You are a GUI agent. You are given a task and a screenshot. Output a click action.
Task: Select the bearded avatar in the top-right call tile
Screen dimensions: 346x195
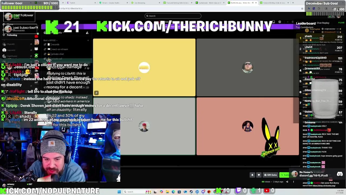(248, 67)
